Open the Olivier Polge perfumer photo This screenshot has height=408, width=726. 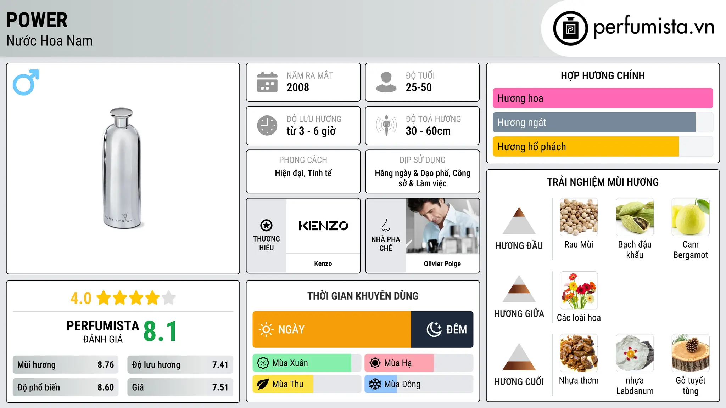pos(442,226)
